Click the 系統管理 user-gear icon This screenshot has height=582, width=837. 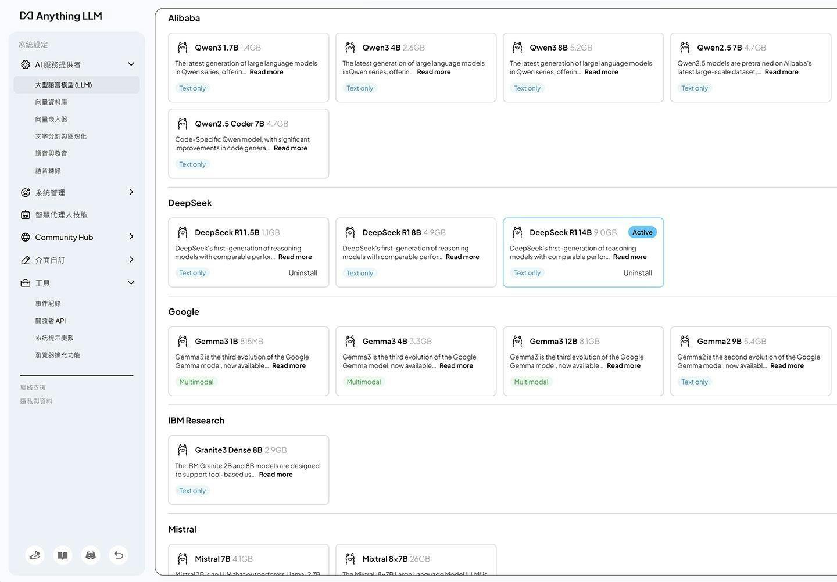coord(25,192)
